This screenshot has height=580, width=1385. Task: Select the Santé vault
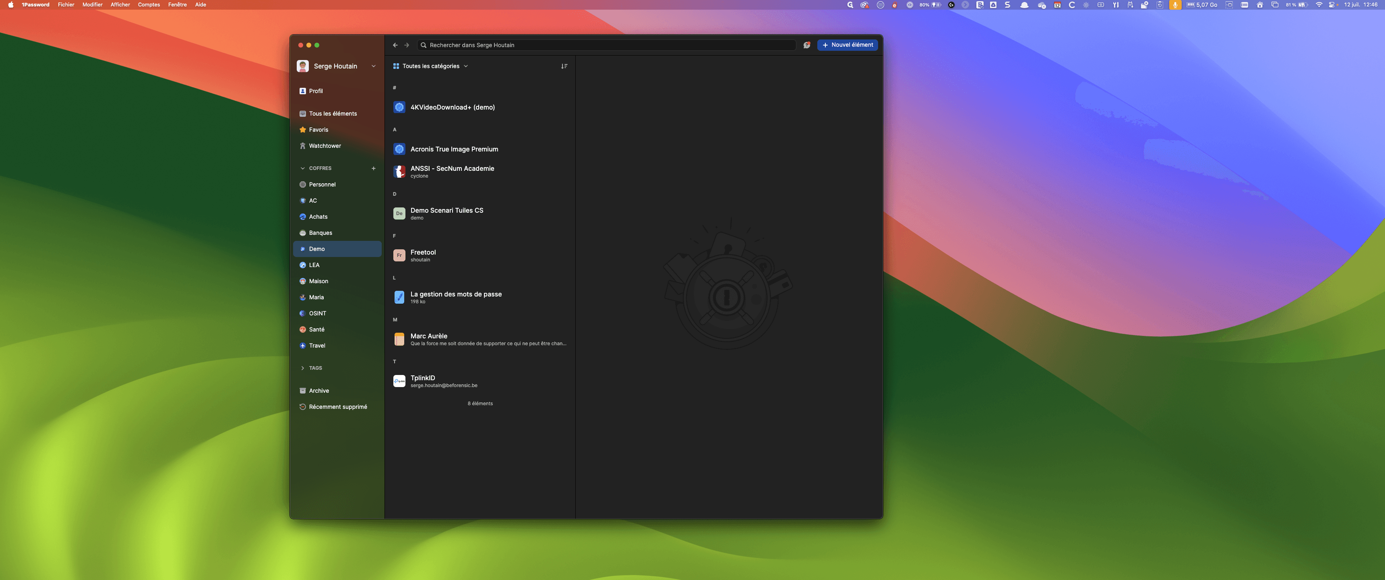pyautogui.click(x=337, y=330)
